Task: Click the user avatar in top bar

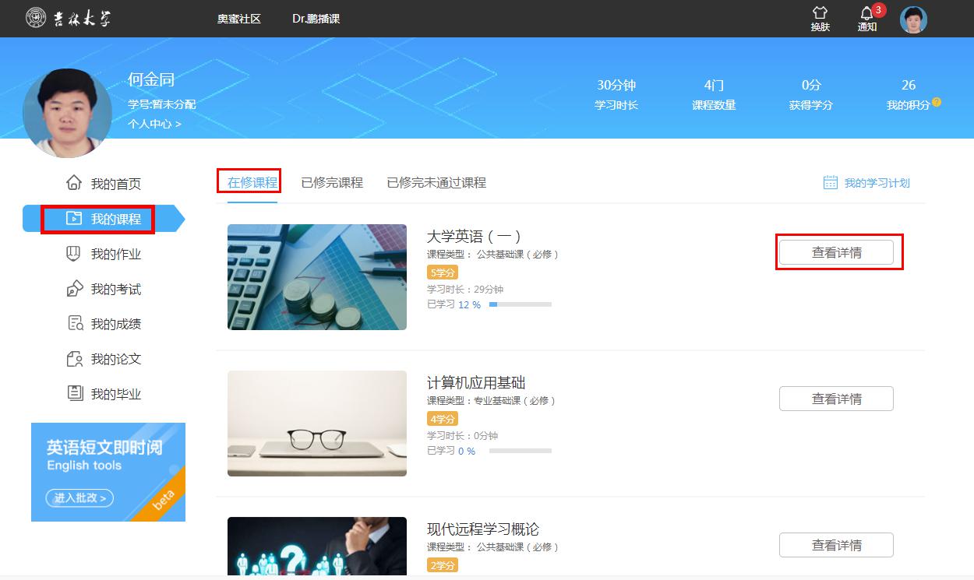Action: coord(913,19)
